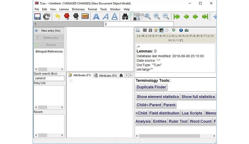Click right arrow of Recent list scrollbar
The height and width of the screenshot is (144, 249).
click(x=62, y=135)
